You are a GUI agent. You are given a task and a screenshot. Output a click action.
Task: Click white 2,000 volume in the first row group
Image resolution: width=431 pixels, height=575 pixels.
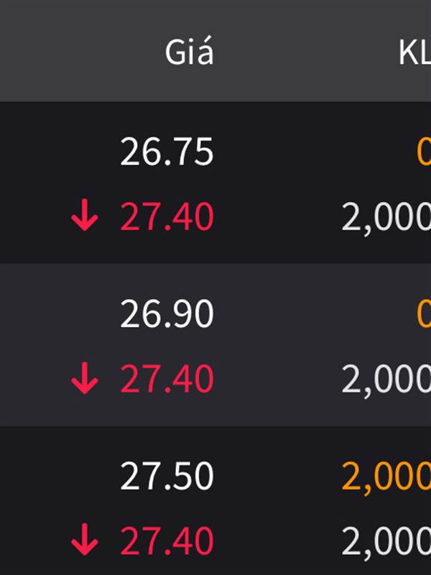click(x=386, y=217)
